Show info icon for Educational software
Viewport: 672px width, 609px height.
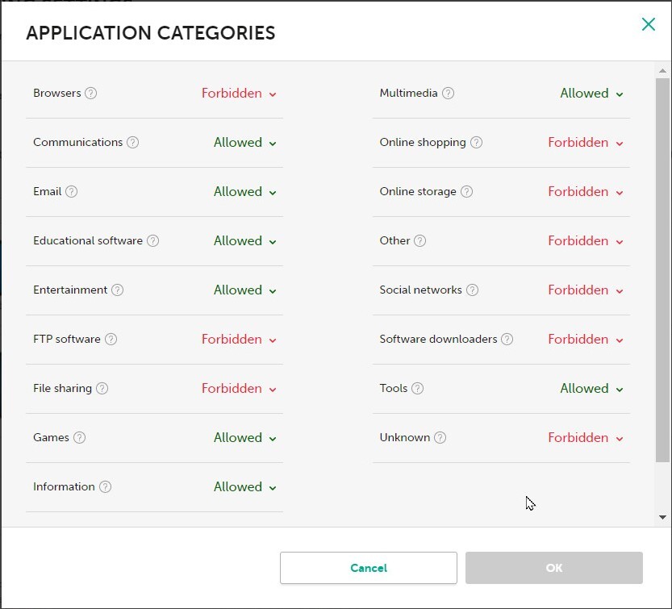point(153,241)
